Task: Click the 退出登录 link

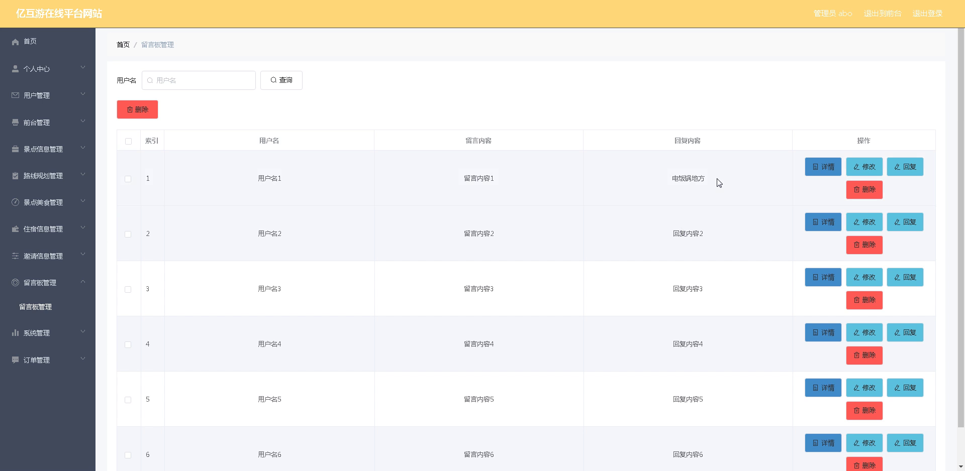Action: (927, 14)
